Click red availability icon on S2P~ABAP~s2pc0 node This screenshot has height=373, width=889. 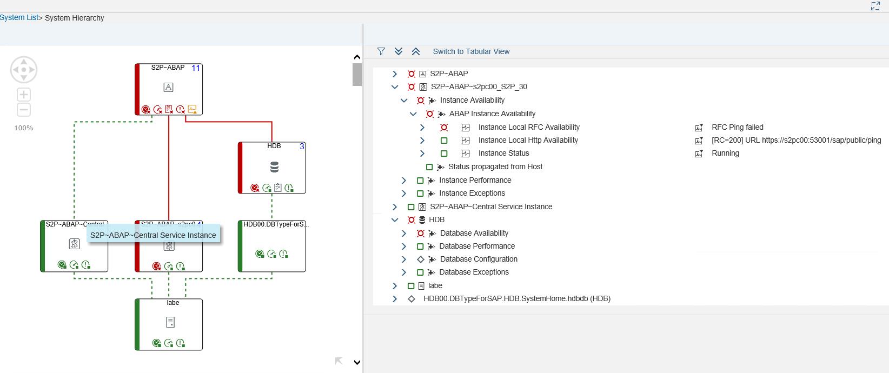click(x=157, y=266)
